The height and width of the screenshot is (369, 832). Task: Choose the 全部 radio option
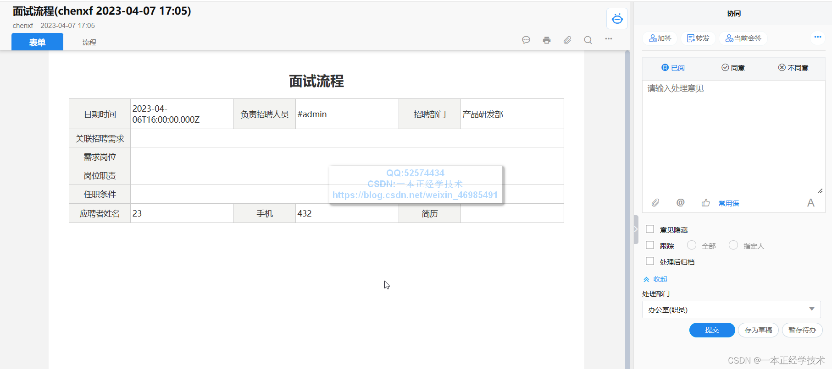pos(692,245)
